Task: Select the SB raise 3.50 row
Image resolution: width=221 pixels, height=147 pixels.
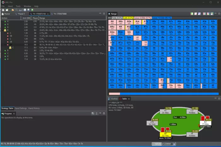Action: [53, 56]
